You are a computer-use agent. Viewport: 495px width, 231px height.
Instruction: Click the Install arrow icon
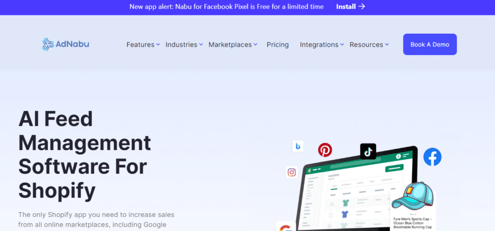(362, 7)
